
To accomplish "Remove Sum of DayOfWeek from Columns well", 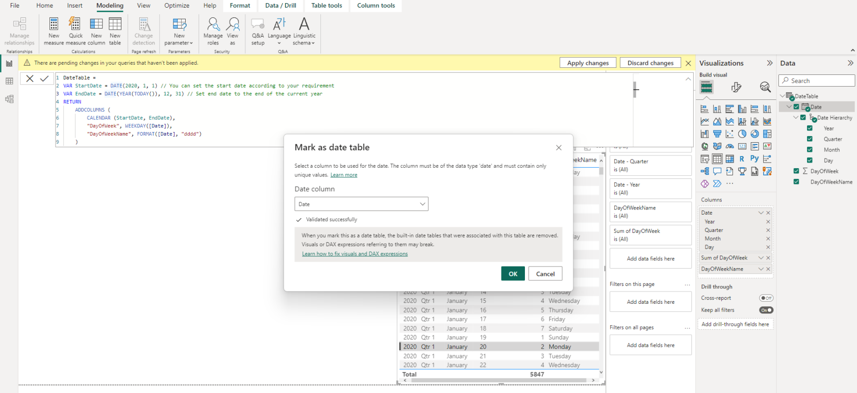I will (x=768, y=258).
